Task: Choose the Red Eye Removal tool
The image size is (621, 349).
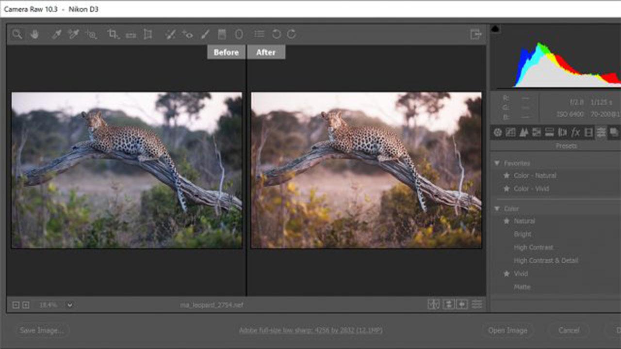Action: click(x=187, y=34)
